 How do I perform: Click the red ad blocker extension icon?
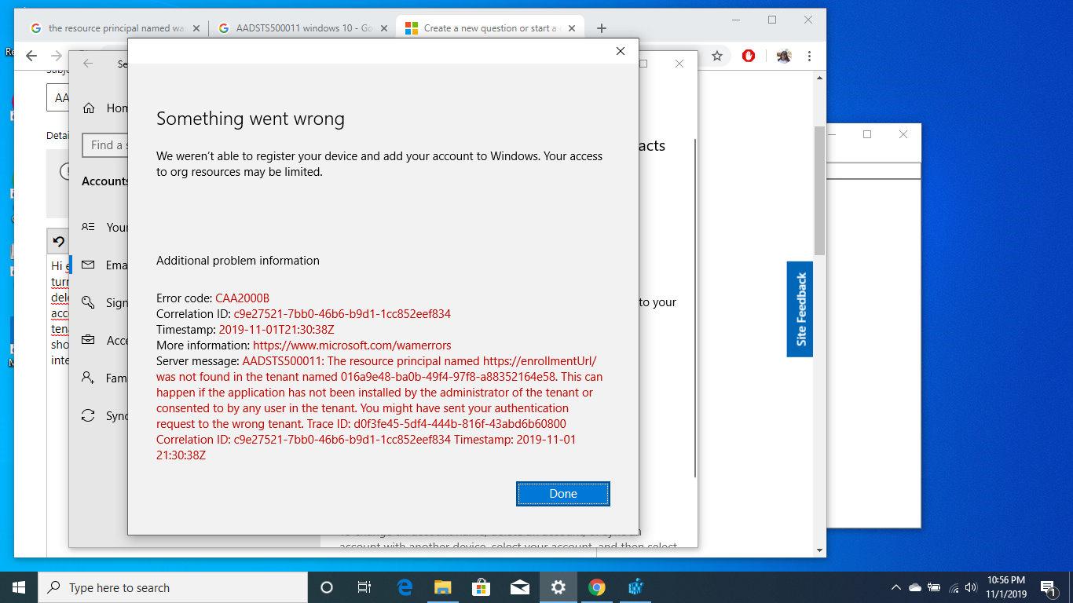click(x=749, y=56)
